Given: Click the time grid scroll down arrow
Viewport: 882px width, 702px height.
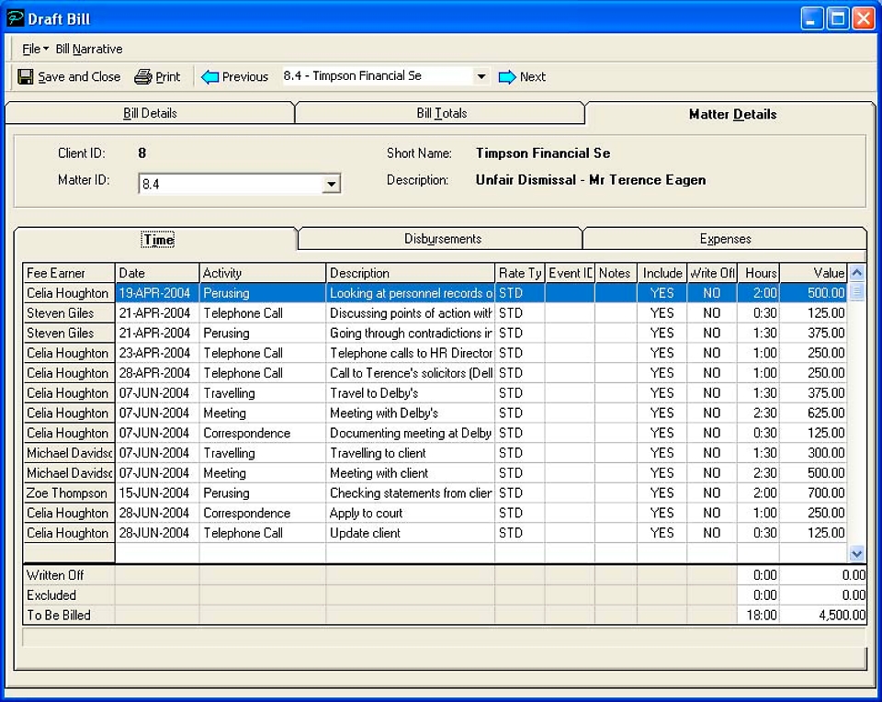Looking at the screenshot, I should 856,553.
